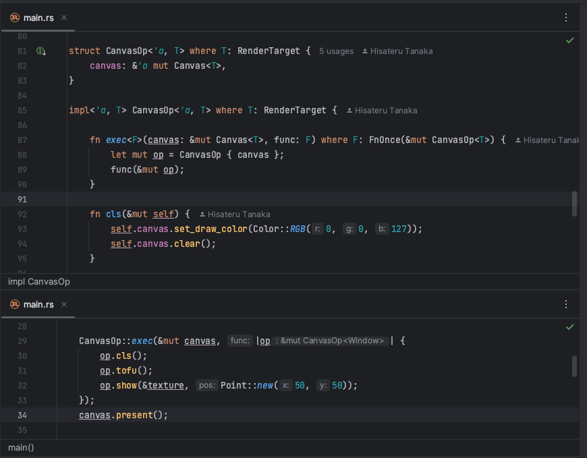Click 'op.cls();' on line 30
Image resolution: width=587 pixels, height=458 pixels.
123,356
